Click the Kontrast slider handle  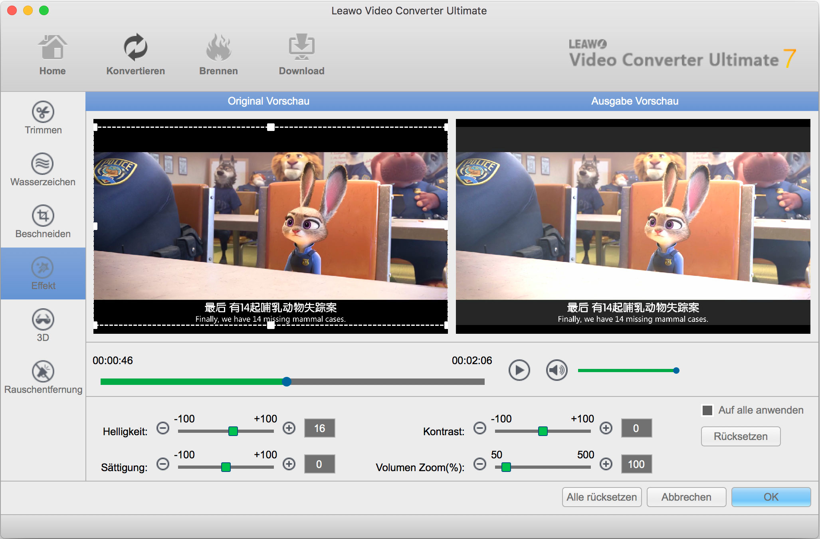tap(543, 431)
